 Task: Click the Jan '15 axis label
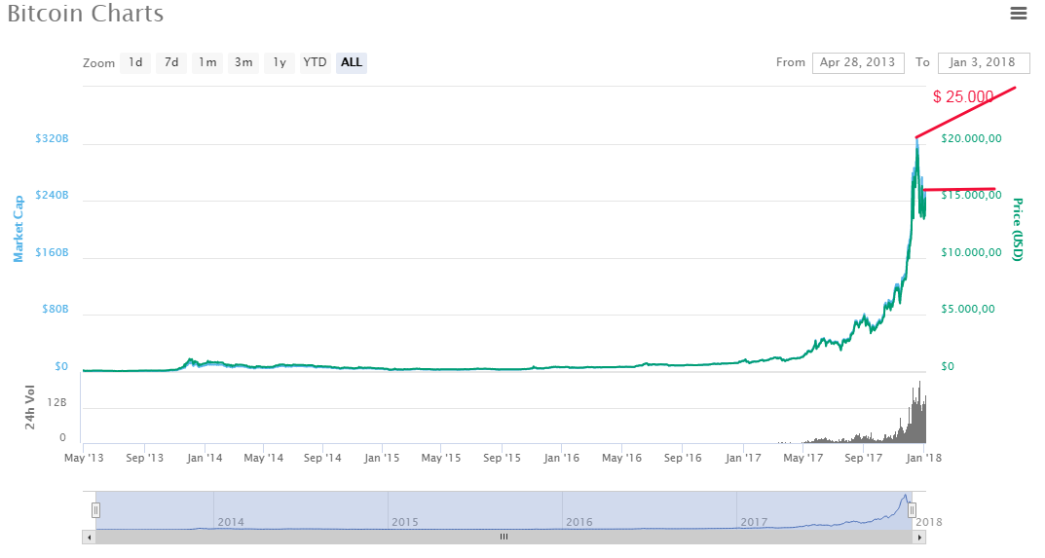(382, 458)
